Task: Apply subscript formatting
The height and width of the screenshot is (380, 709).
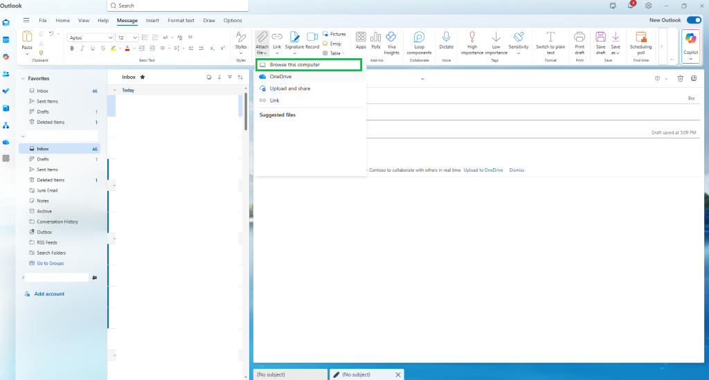Action: pyautogui.click(x=212, y=48)
